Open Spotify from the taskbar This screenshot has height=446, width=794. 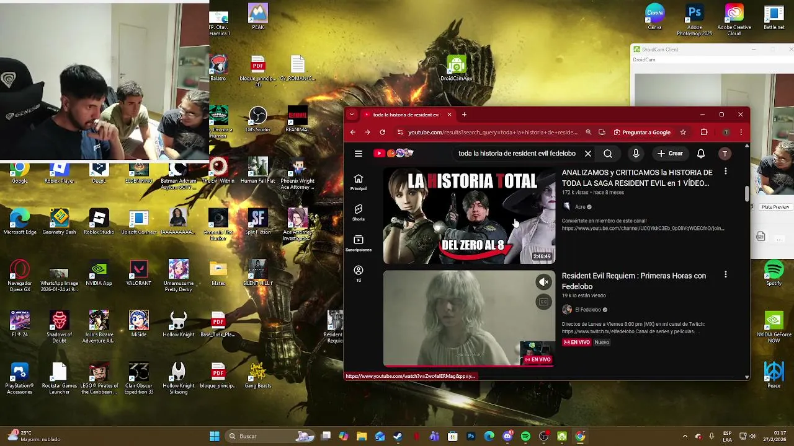[x=525, y=436]
